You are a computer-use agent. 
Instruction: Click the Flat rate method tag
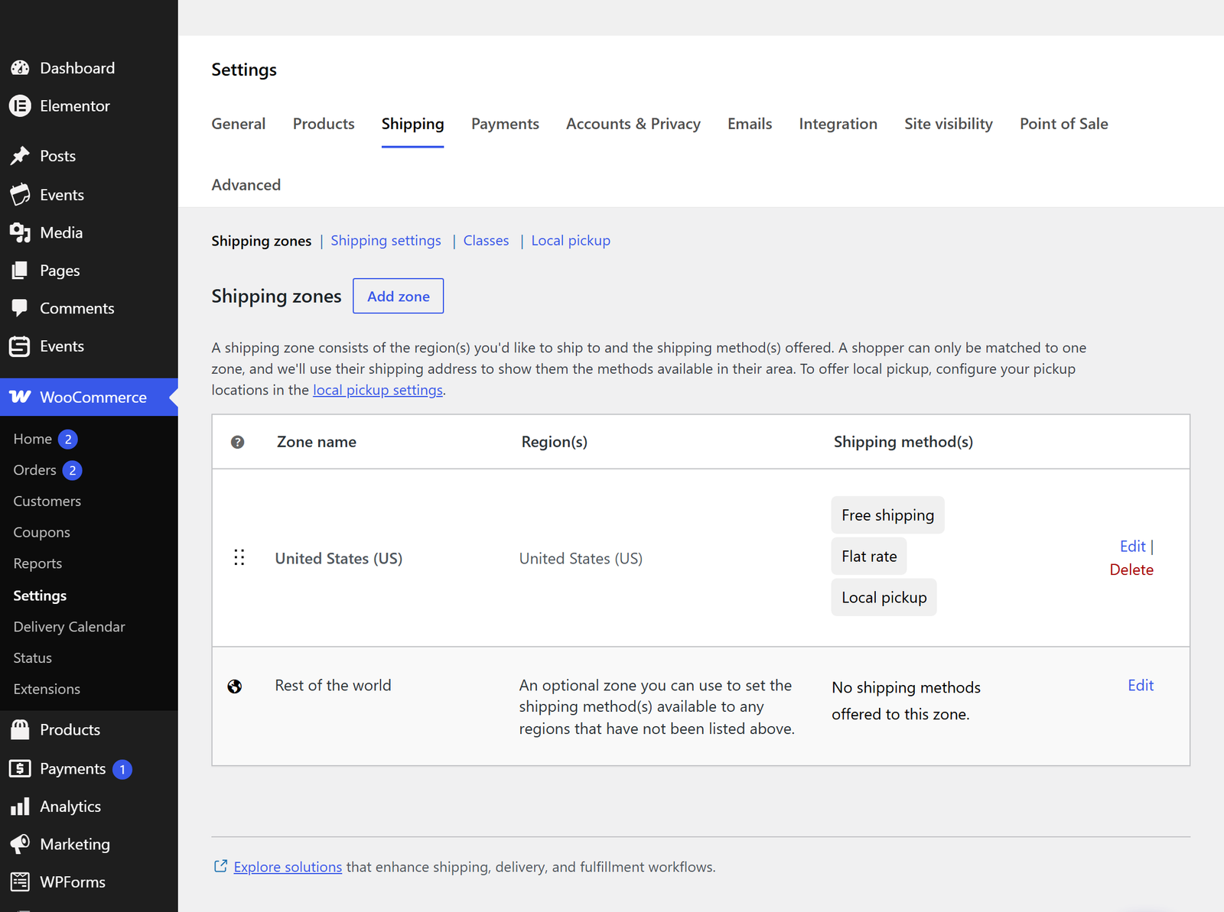tap(869, 557)
